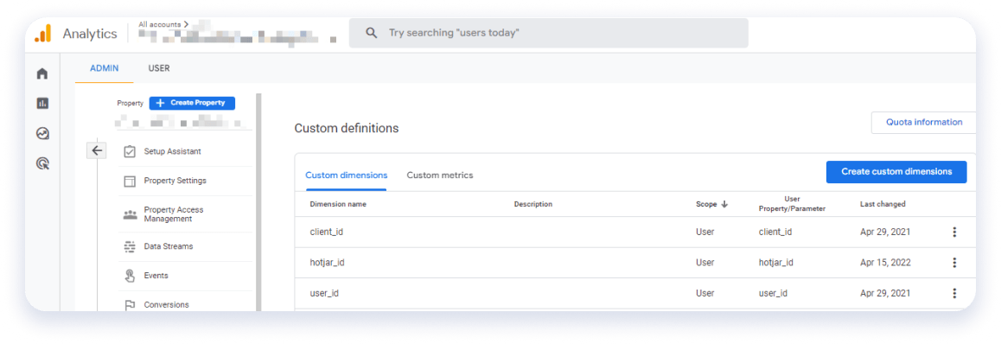Screen dimensions: 1001x344
Task: Click the user_id dimension name
Action: [x=323, y=293]
